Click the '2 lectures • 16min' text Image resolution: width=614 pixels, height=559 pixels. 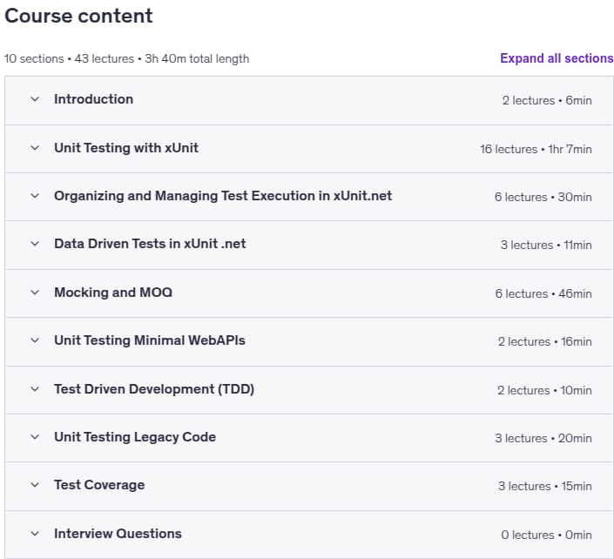[545, 341]
